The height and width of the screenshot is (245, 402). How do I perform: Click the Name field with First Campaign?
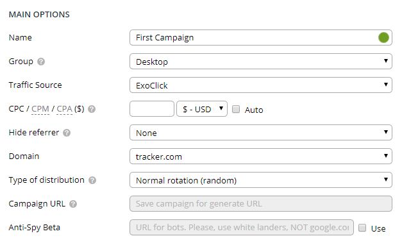[x=261, y=38]
